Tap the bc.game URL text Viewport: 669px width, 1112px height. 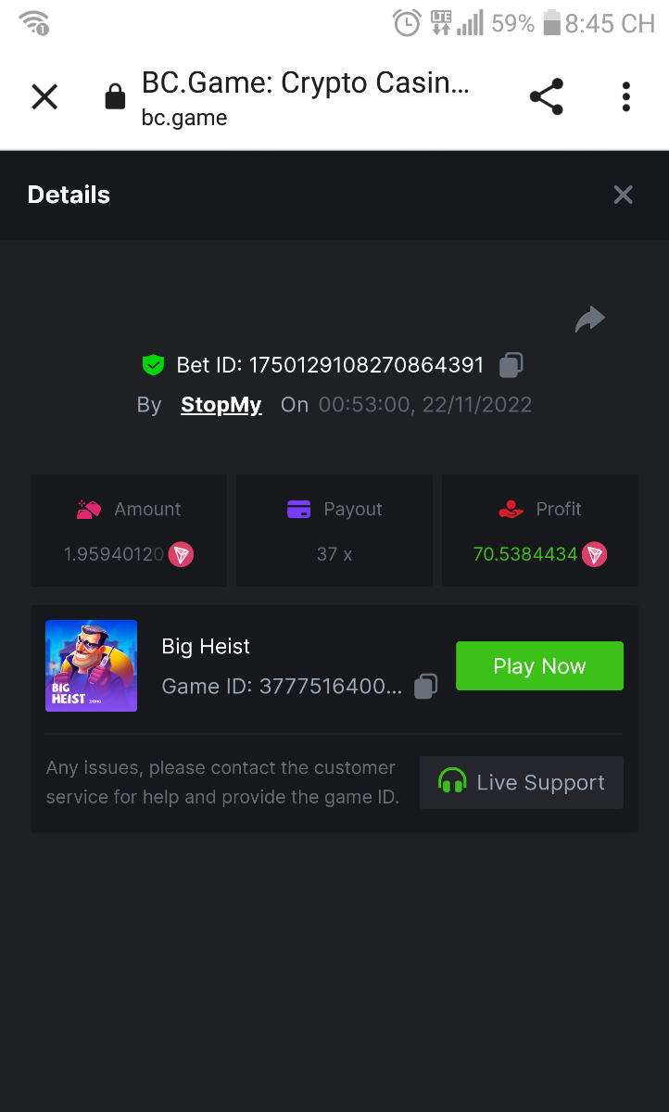coord(184,118)
